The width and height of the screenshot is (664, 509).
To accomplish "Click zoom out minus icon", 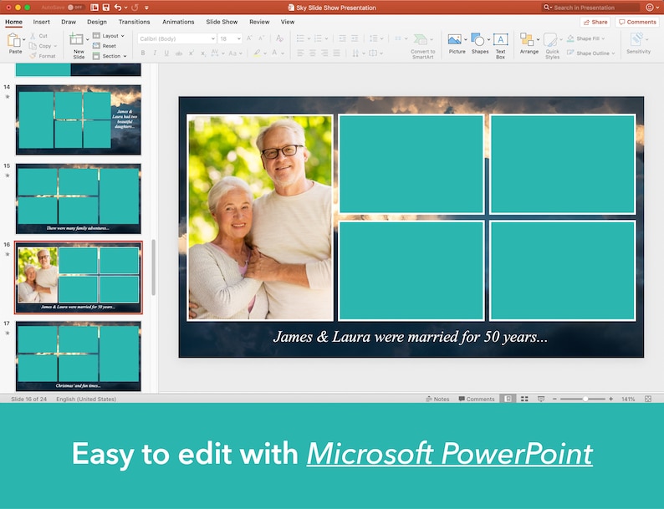I will (x=554, y=399).
